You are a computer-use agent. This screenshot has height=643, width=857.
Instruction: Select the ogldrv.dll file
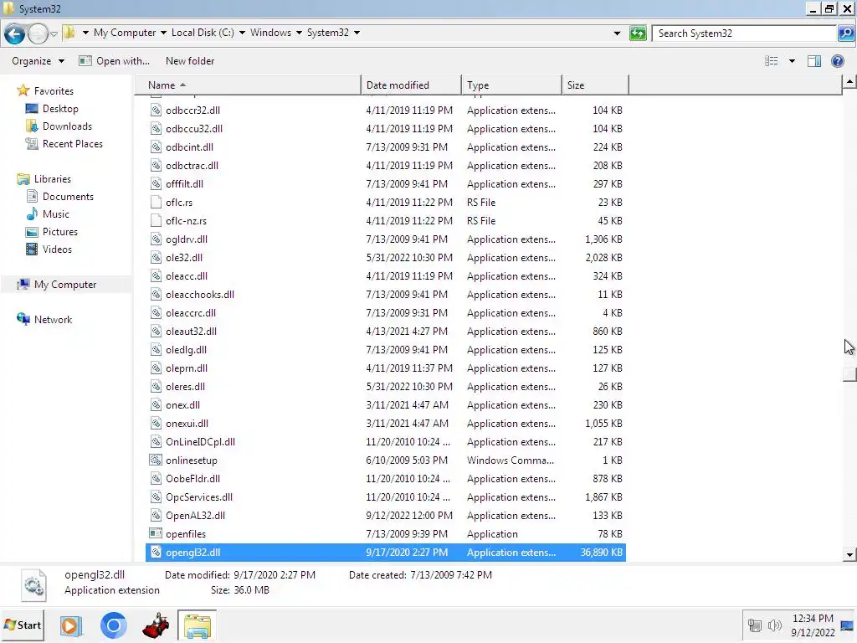(x=386, y=239)
